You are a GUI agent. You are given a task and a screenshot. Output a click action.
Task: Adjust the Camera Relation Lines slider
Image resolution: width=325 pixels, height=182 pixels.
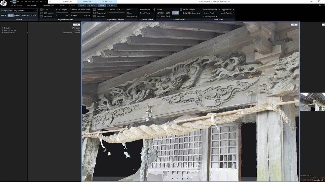tap(80, 12)
